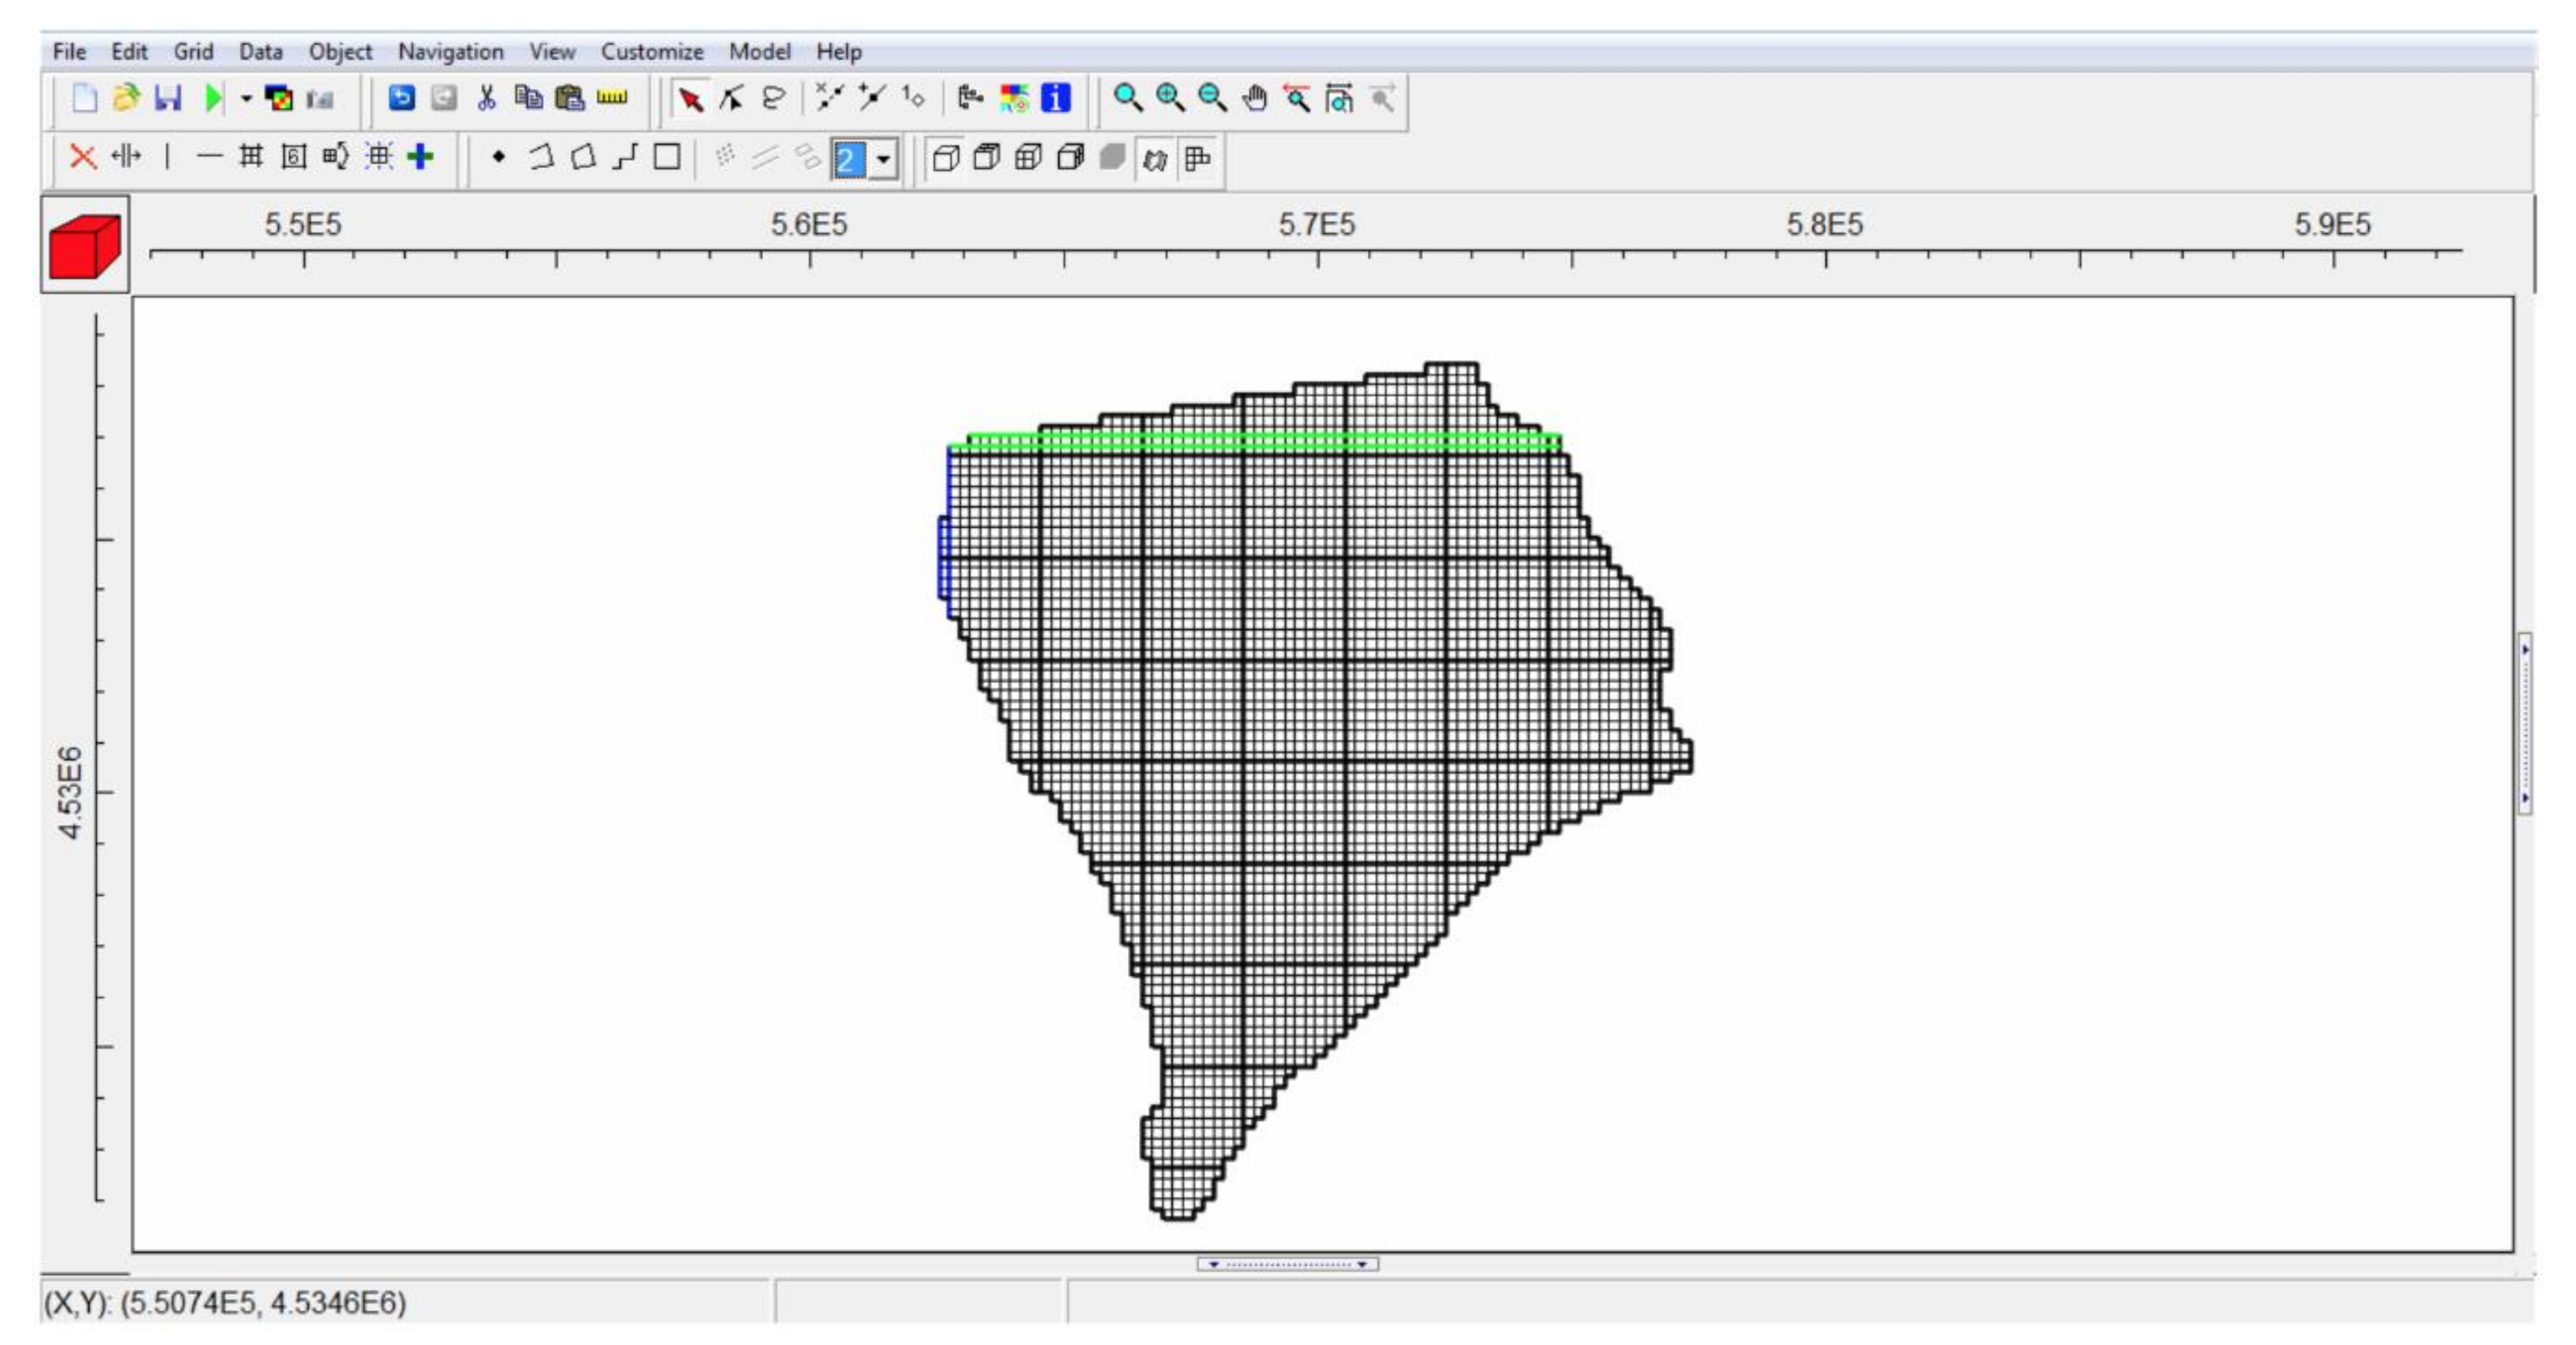Toggle Show Side Grid cube button
The height and width of the screenshot is (1345, 2576).
pyautogui.click(x=1071, y=158)
